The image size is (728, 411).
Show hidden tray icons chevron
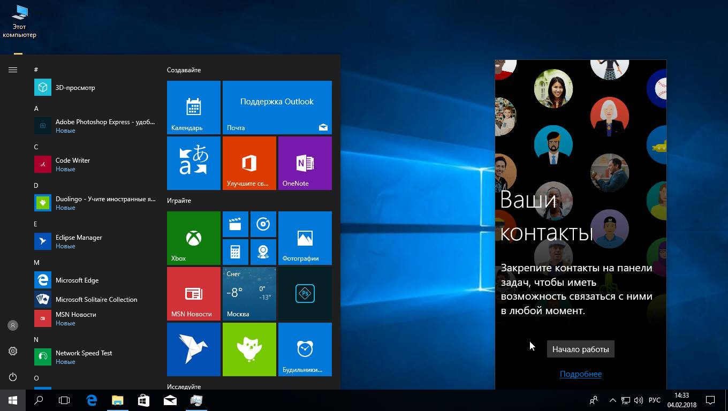[612, 400]
